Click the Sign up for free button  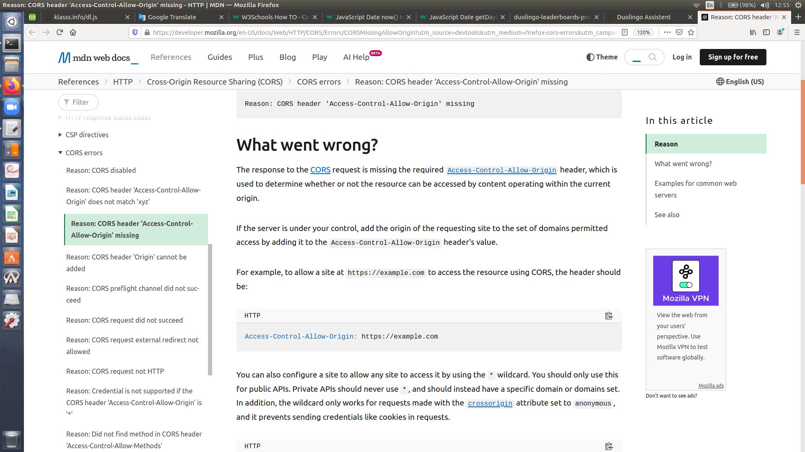(x=732, y=57)
